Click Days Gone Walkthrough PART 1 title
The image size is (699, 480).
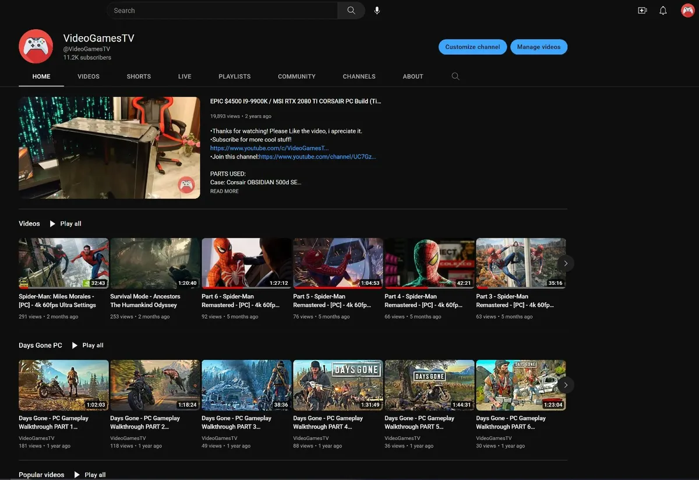coord(54,422)
